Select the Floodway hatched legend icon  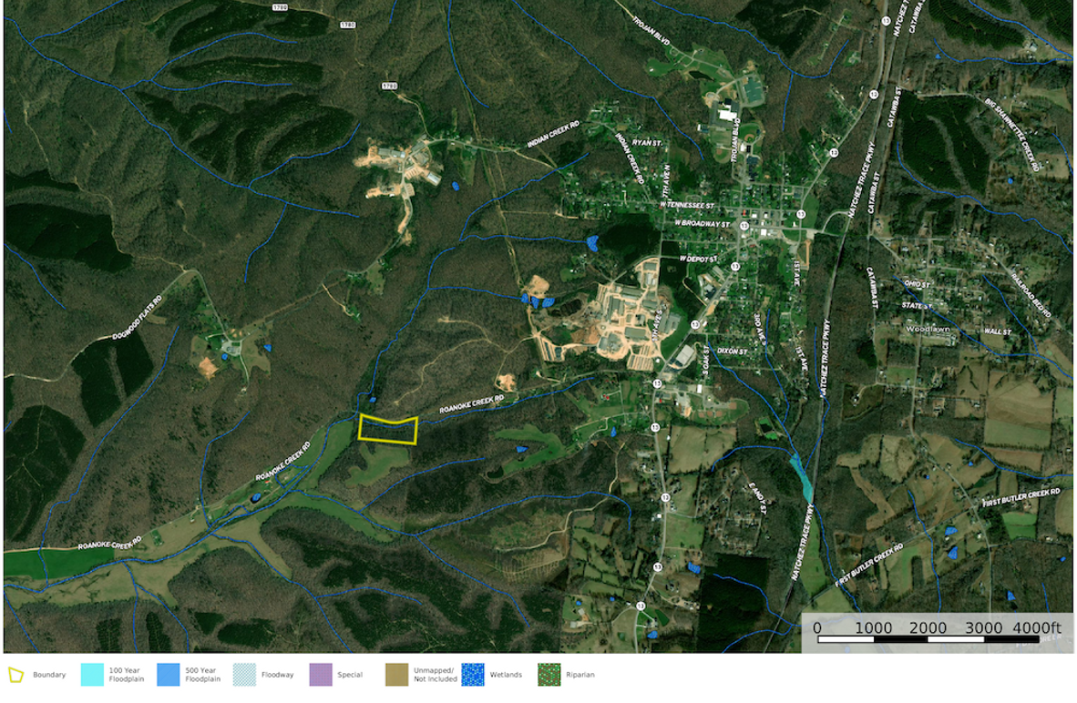(244, 675)
